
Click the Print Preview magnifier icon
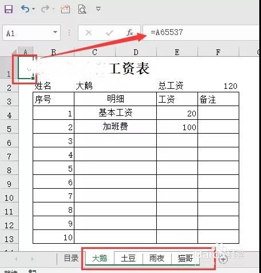pos(82,9)
